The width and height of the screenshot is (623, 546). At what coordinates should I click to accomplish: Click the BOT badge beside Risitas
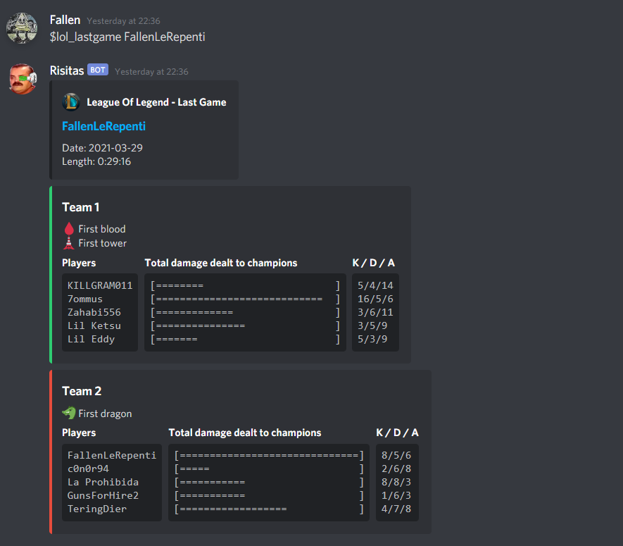(x=98, y=70)
